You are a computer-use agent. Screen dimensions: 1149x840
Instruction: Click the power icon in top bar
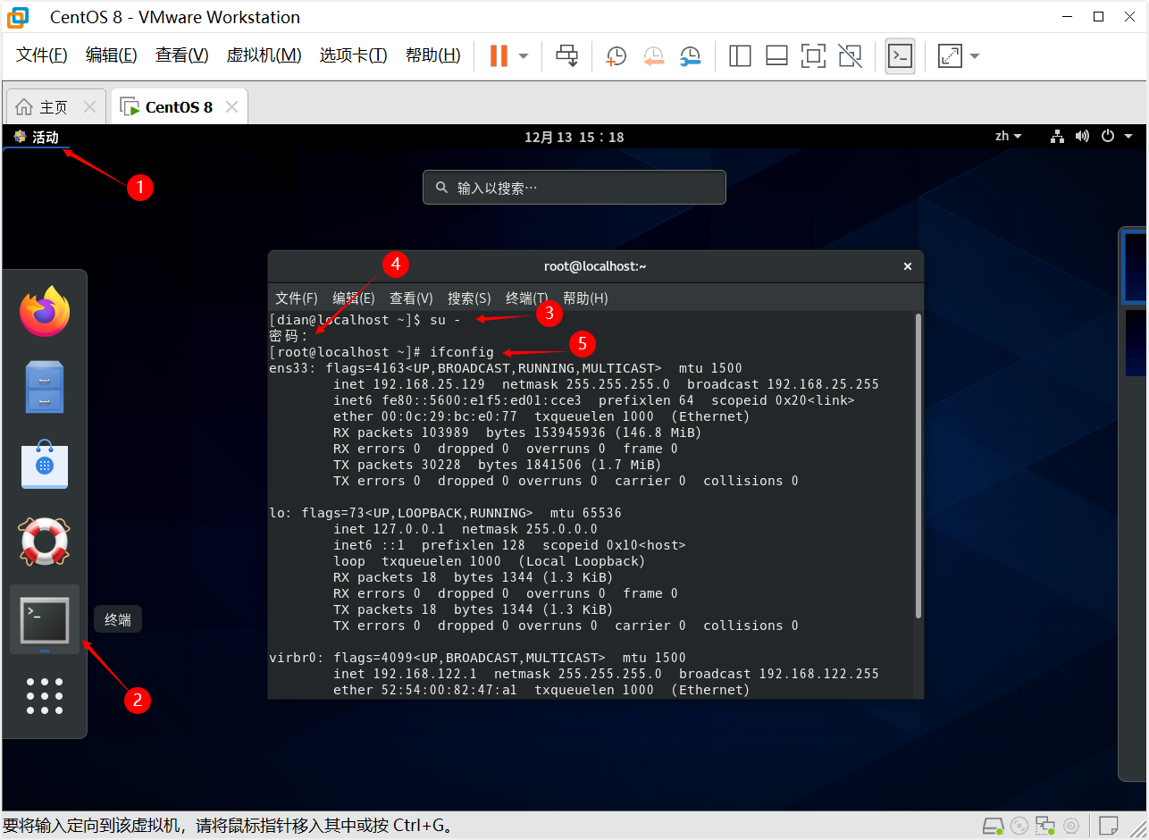coord(1108,137)
